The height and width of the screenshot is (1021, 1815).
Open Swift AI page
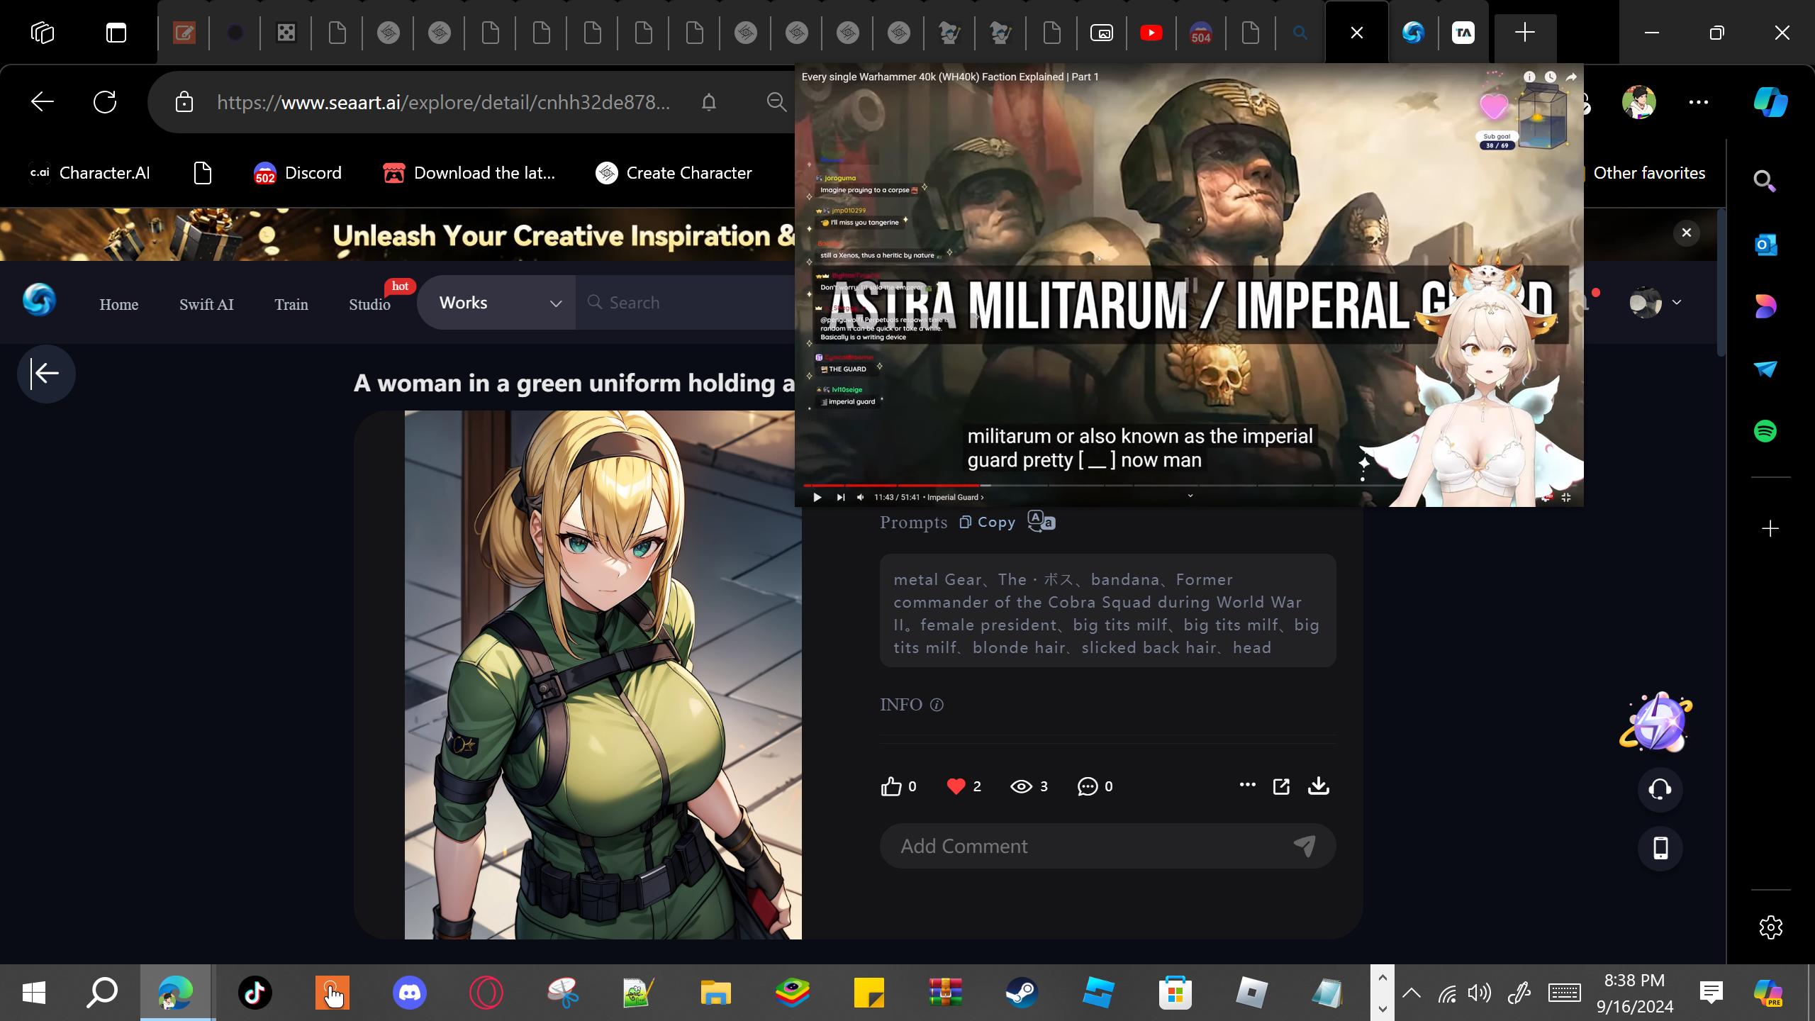(206, 304)
